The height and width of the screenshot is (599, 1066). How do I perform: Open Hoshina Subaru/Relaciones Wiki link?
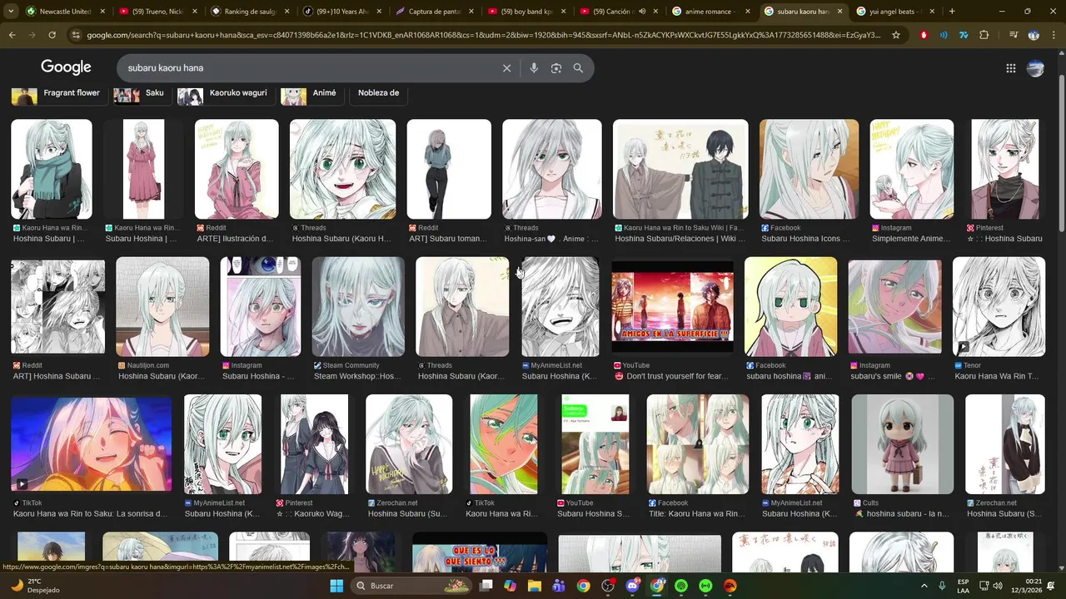pyautogui.click(x=680, y=239)
